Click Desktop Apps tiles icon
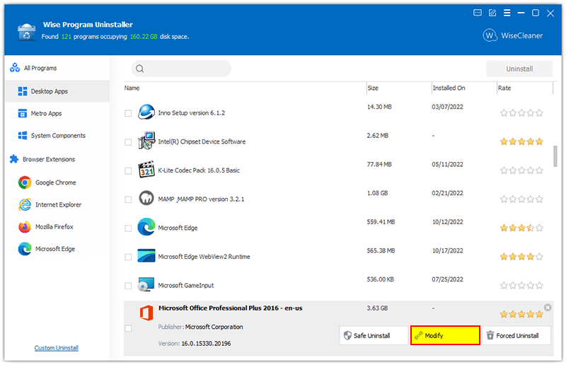 (23, 91)
